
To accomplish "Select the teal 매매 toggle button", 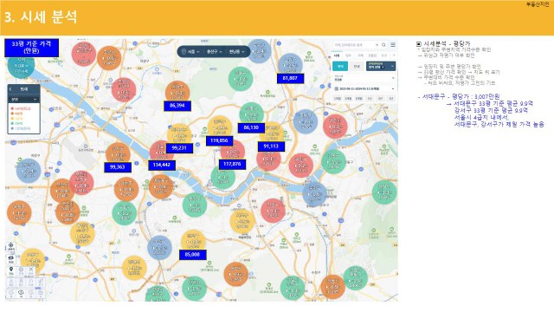I will pos(340,66).
